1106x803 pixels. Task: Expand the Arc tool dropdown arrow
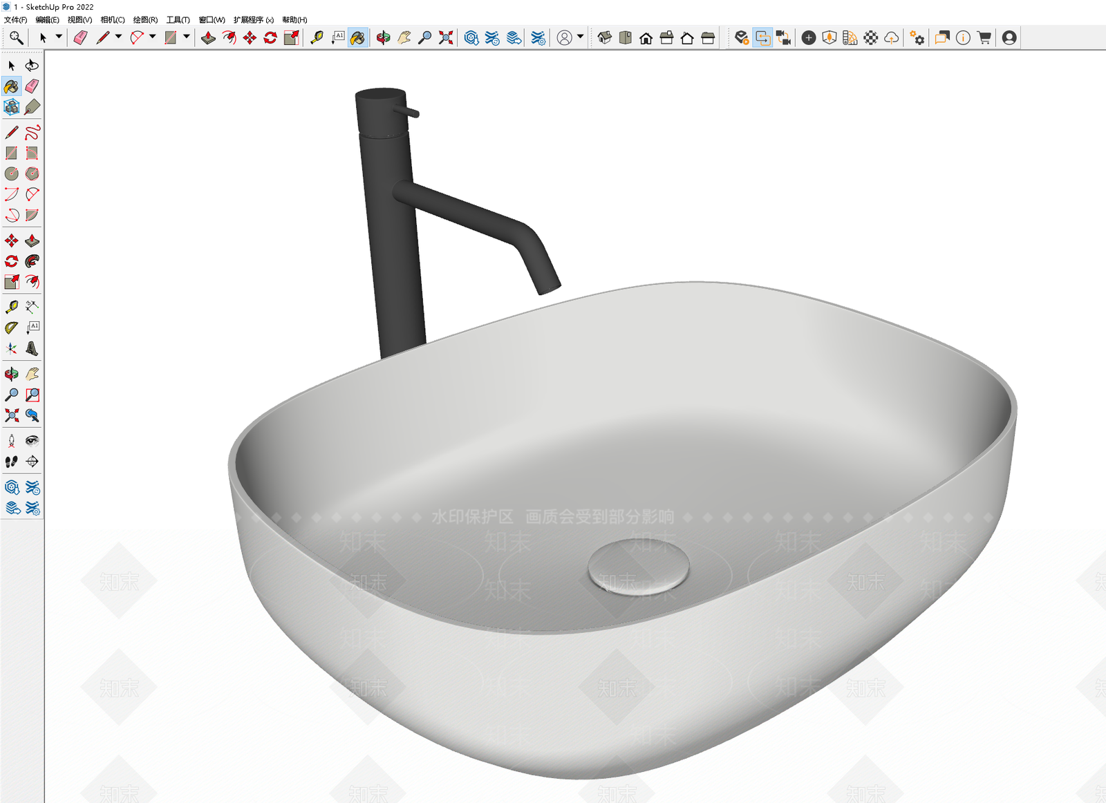(x=153, y=37)
